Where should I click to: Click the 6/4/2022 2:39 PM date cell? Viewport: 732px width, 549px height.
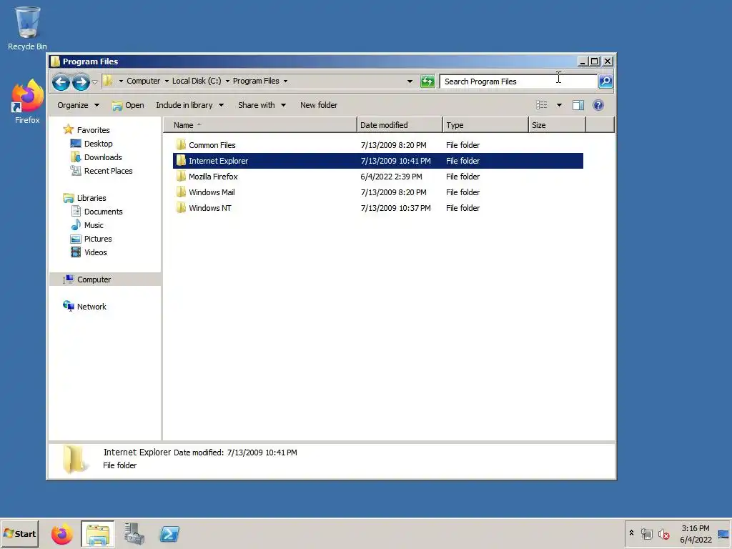pyautogui.click(x=391, y=177)
